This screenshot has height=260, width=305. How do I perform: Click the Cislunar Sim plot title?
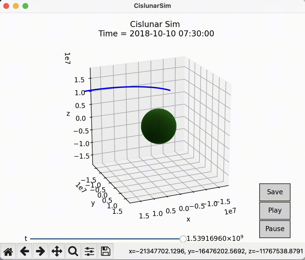tap(155, 24)
